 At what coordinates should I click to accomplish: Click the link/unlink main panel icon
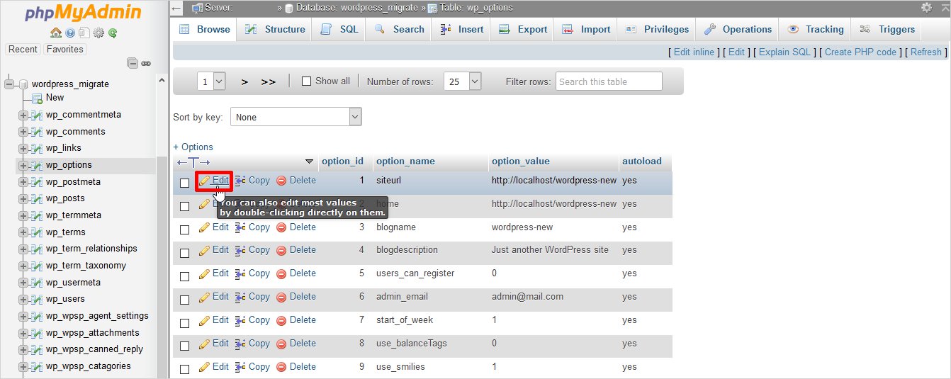pyautogui.click(x=146, y=63)
